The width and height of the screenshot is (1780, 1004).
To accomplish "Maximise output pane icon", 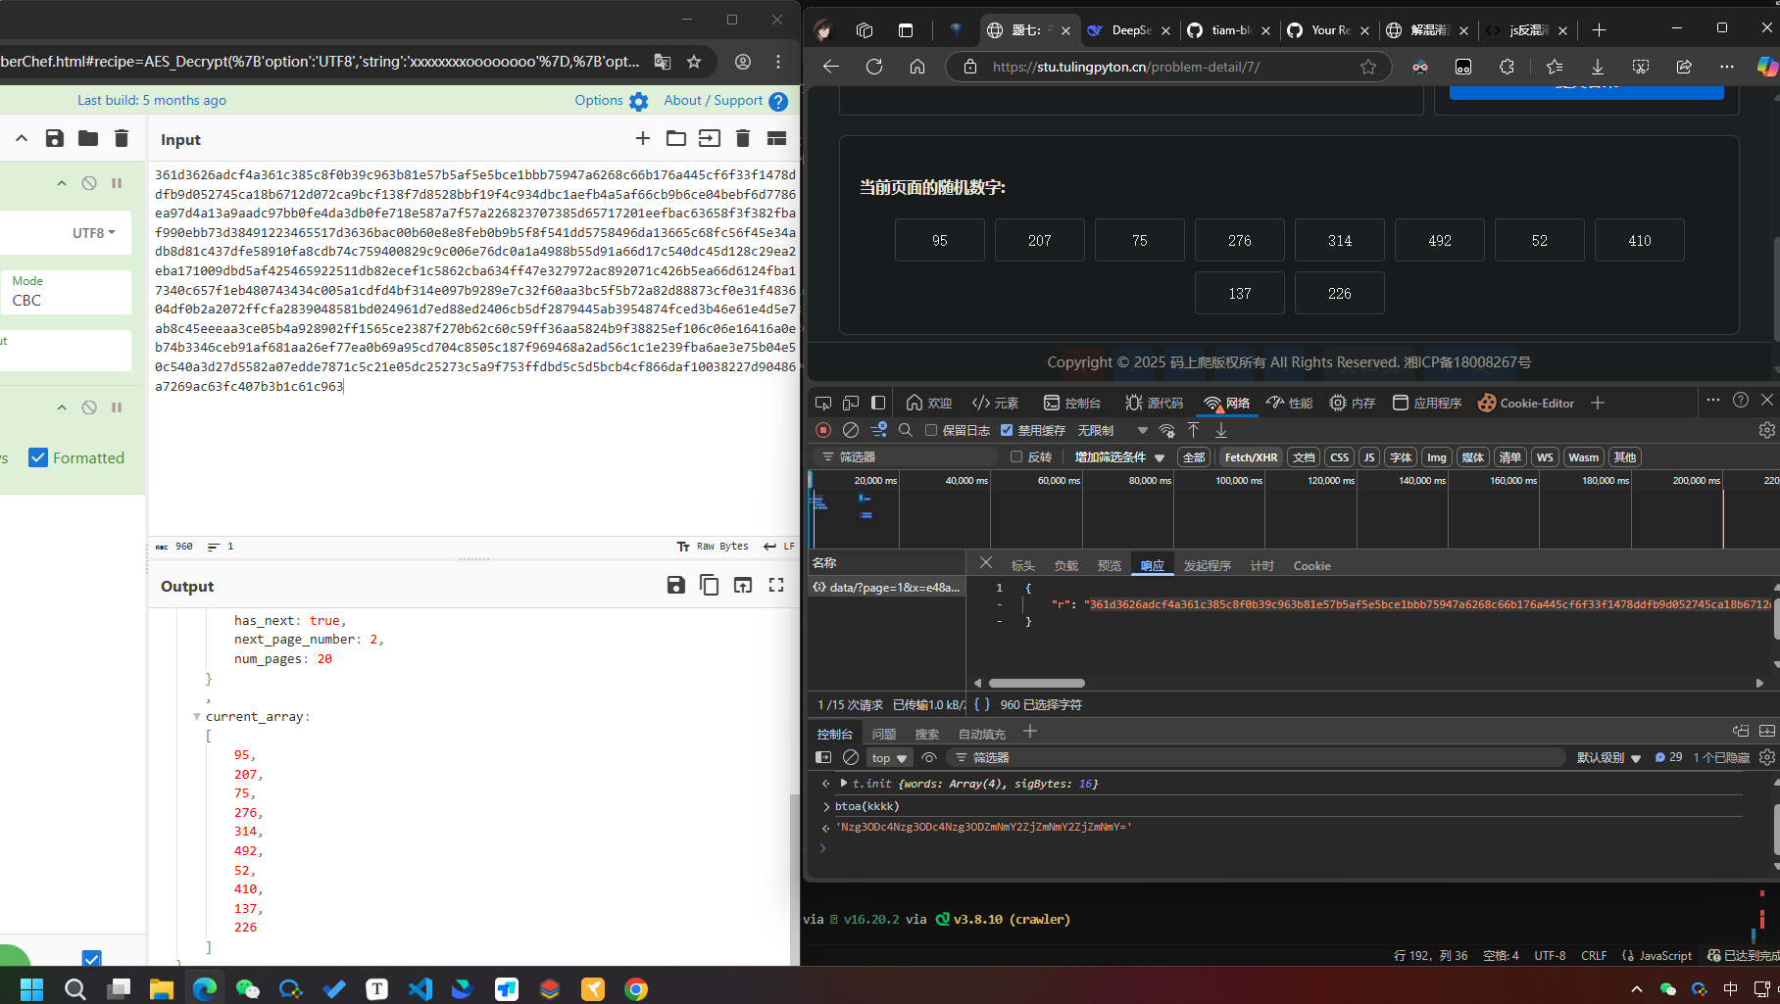I will [776, 585].
